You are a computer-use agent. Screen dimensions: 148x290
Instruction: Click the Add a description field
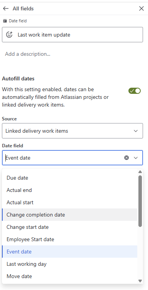(x=72, y=54)
